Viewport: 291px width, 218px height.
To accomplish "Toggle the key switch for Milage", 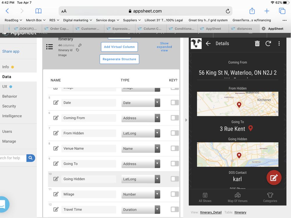I will (x=175, y=194).
